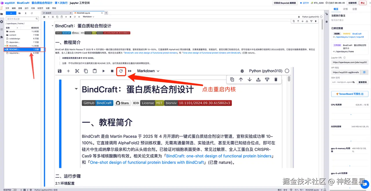Open the 内核 menu
Image resolution: width=371 pixels, height=191 pixels.
pos(33,8)
